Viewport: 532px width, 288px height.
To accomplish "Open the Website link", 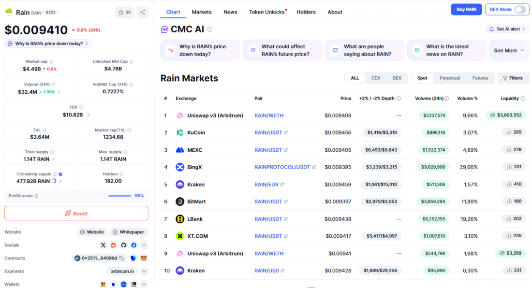I will coord(92,232).
